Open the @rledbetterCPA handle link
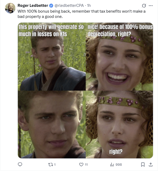 (69, 6)
